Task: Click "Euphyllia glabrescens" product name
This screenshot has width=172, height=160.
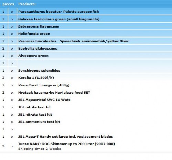Action: (x=37, y=49)
